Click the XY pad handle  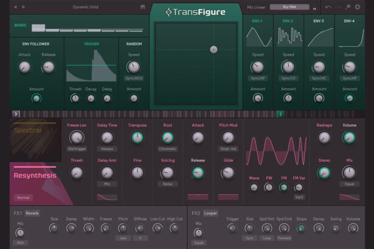213,50
